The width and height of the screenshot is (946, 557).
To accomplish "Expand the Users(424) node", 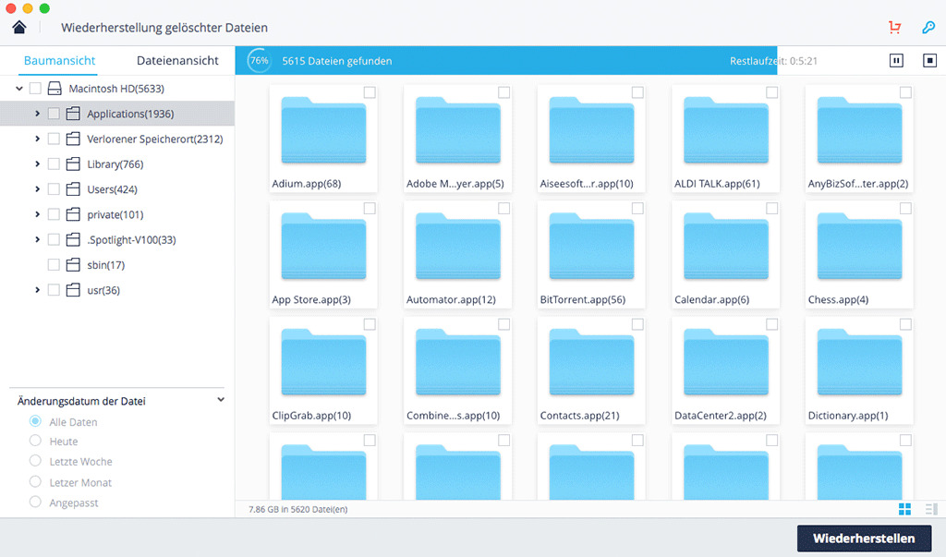I will [37, 189].
